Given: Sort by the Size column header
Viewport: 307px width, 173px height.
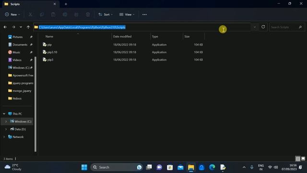Looking at the screenshot, I should 187,37.
